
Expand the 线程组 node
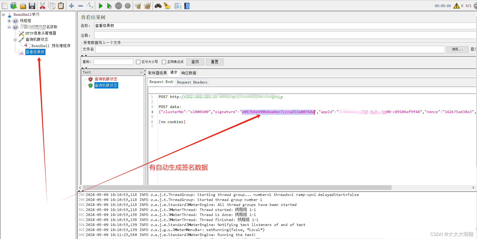[9, 21]
